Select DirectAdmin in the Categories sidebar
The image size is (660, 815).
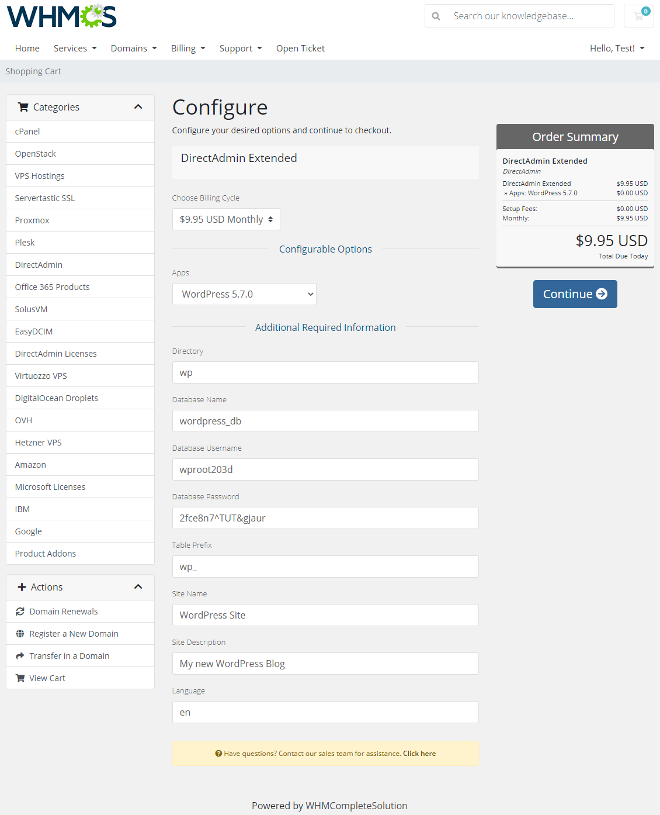tap(39, 264)
